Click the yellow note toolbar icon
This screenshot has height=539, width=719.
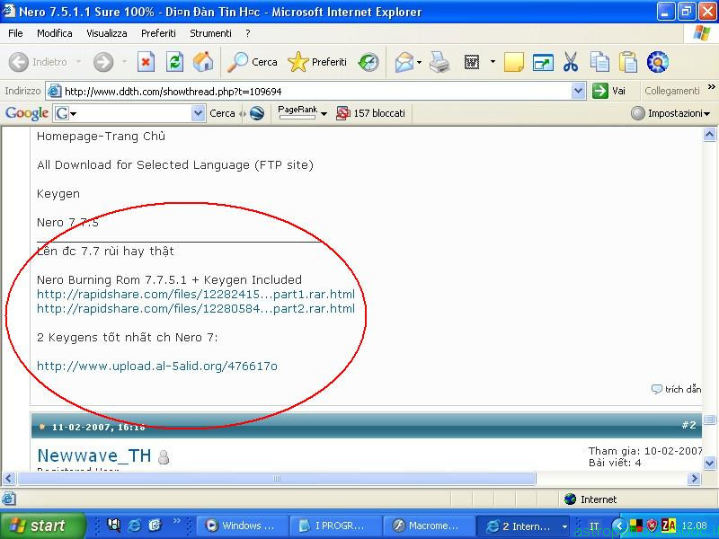click(513, 62)
